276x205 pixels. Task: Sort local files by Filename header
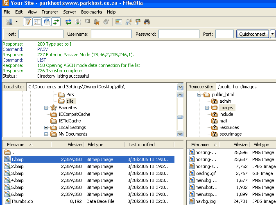coord(27,145)
